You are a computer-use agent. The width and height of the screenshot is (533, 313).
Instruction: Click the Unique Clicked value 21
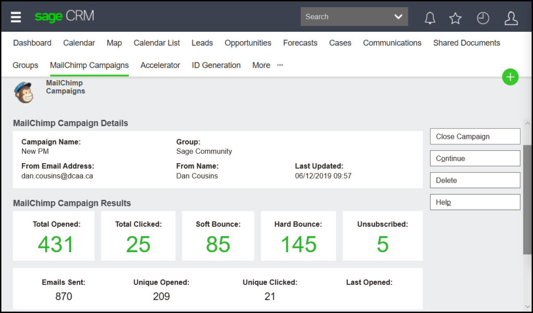click(x=270, y=296)
